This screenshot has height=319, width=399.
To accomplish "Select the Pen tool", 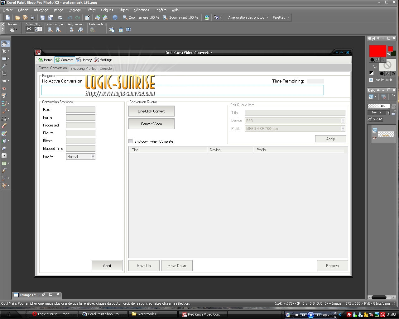I will click(x=4, y=171).
